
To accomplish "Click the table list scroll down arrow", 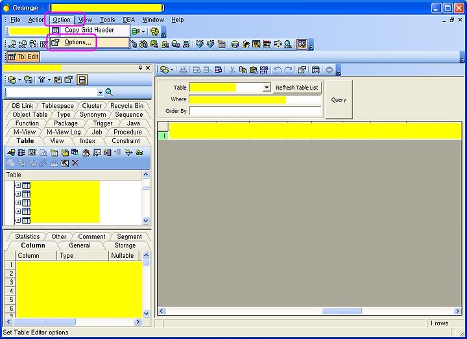I will [146, 221].
